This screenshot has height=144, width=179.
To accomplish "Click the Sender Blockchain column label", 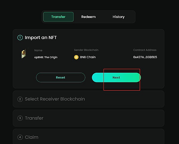I will point(86,50).
